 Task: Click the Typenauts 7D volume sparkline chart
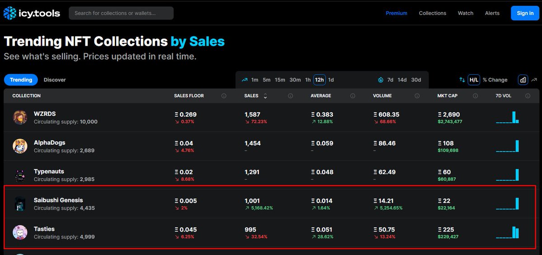[x=507, y=175]
